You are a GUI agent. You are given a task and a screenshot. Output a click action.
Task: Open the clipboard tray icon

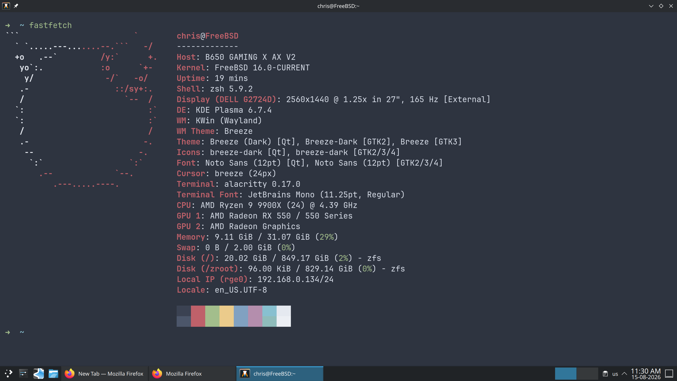(x=605, y=374)
